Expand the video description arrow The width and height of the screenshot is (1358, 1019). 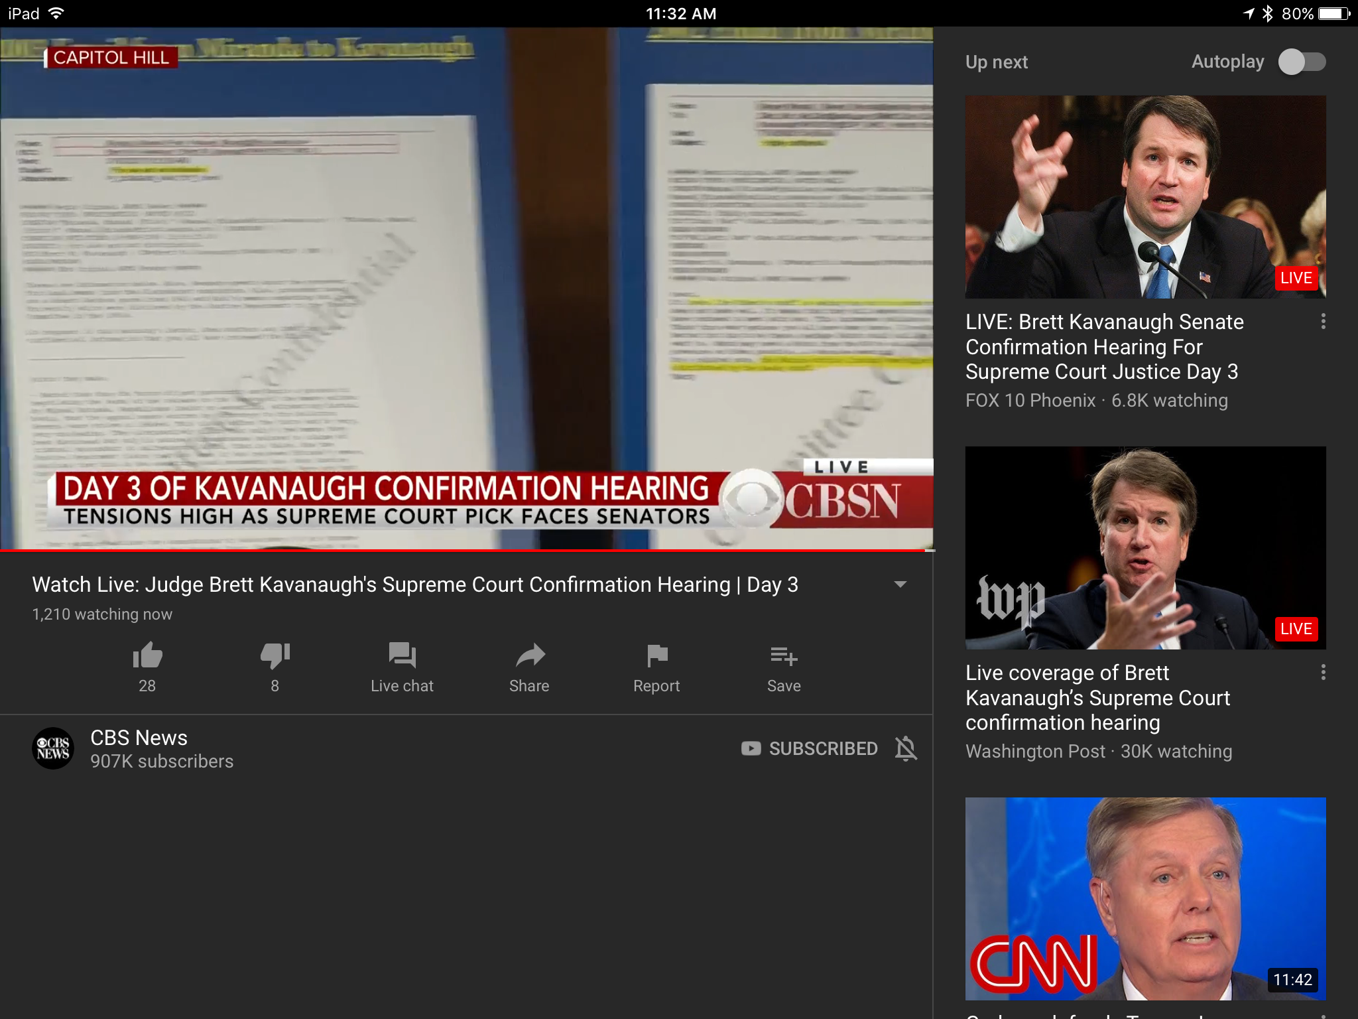(900, 584)
